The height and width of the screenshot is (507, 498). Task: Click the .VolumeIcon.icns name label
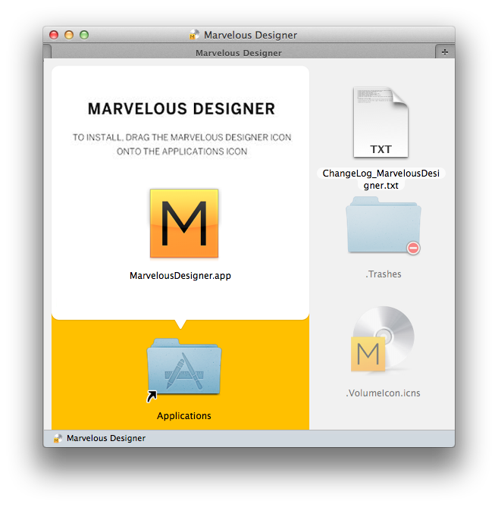383,393
